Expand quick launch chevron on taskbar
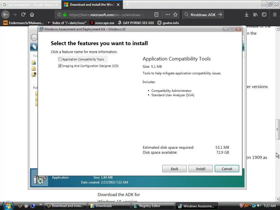The image size is (280, 210). point(40,205)
